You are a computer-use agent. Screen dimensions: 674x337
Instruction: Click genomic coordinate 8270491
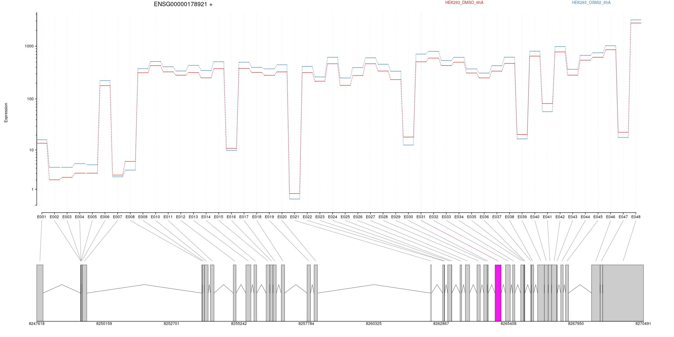tap(643, 324)
